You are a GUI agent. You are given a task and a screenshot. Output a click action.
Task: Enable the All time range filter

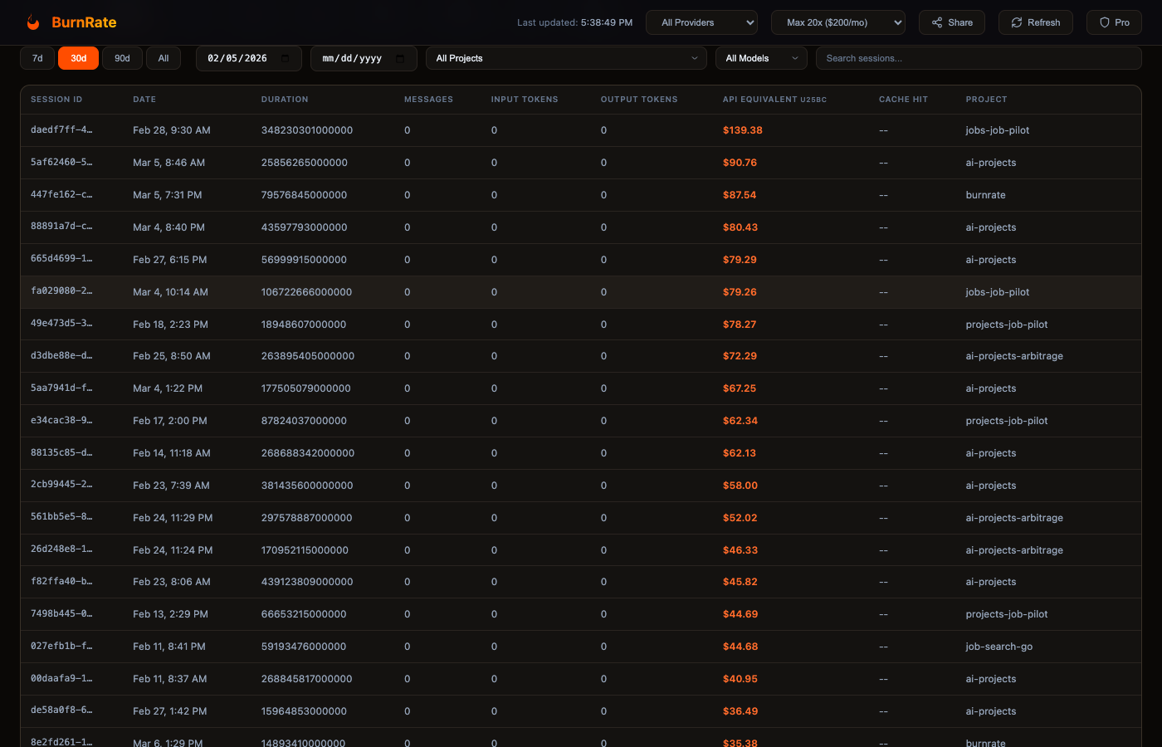point(164,58)
